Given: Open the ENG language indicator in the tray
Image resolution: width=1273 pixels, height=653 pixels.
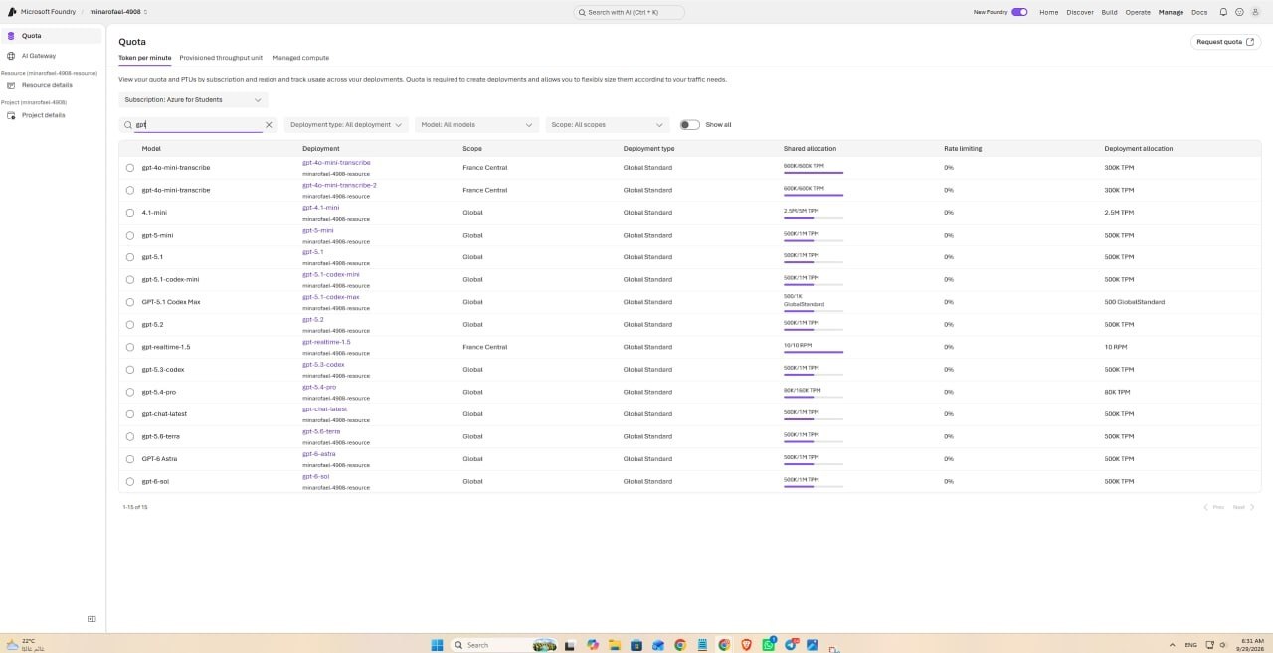Looking at the screenshot, I should pyautogui.click(x=1190, y=645).
